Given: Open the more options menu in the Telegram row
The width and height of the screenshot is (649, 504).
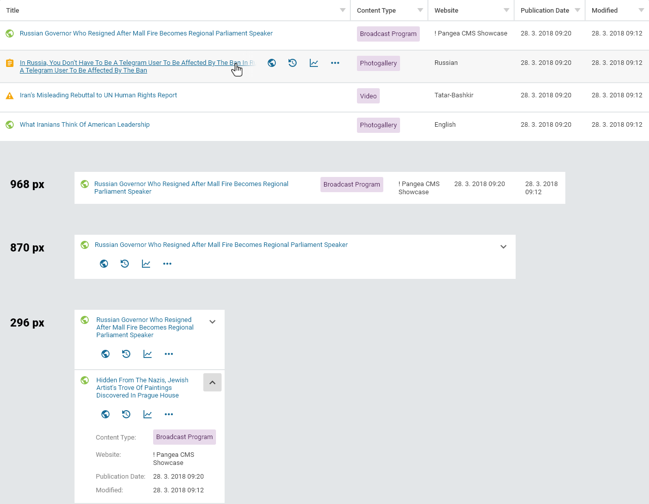Looking at the screenshot, I should coord(335,63).
